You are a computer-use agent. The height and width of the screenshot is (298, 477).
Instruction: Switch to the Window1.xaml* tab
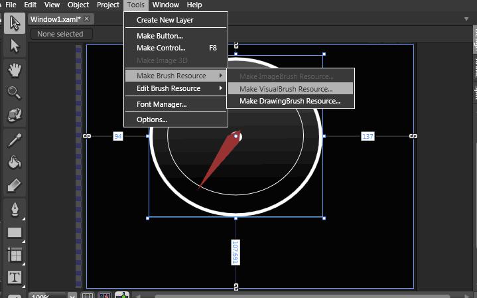coord(55,19)
